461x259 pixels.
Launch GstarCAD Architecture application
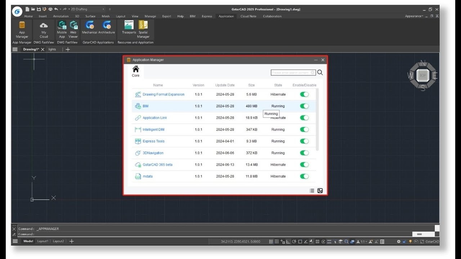pos(107,27)
